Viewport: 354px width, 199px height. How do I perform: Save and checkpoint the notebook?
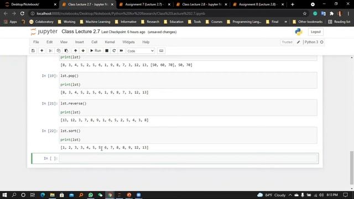33,51
